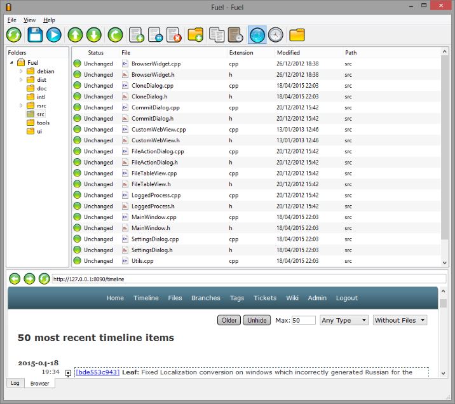Viewport: 455px width, 404px height.
Task: Toggle the blue globe view button
Action: [x=257, y=35]
